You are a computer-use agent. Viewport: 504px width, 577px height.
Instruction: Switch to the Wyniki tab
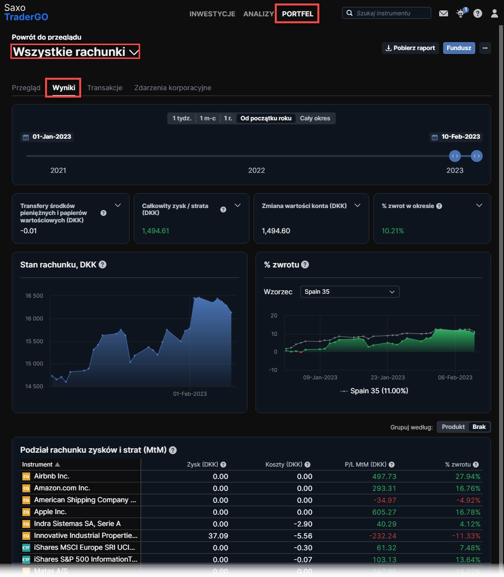point(64,88)
